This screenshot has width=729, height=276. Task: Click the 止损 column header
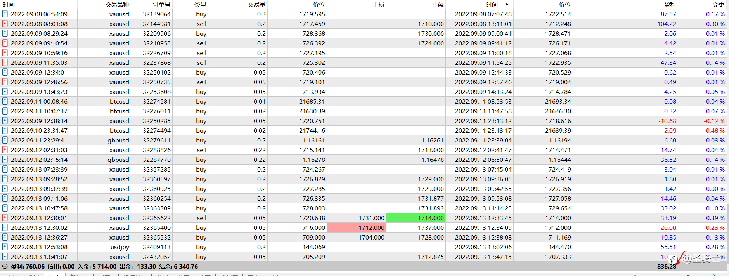pyautogui.click(x=378, y=4)
